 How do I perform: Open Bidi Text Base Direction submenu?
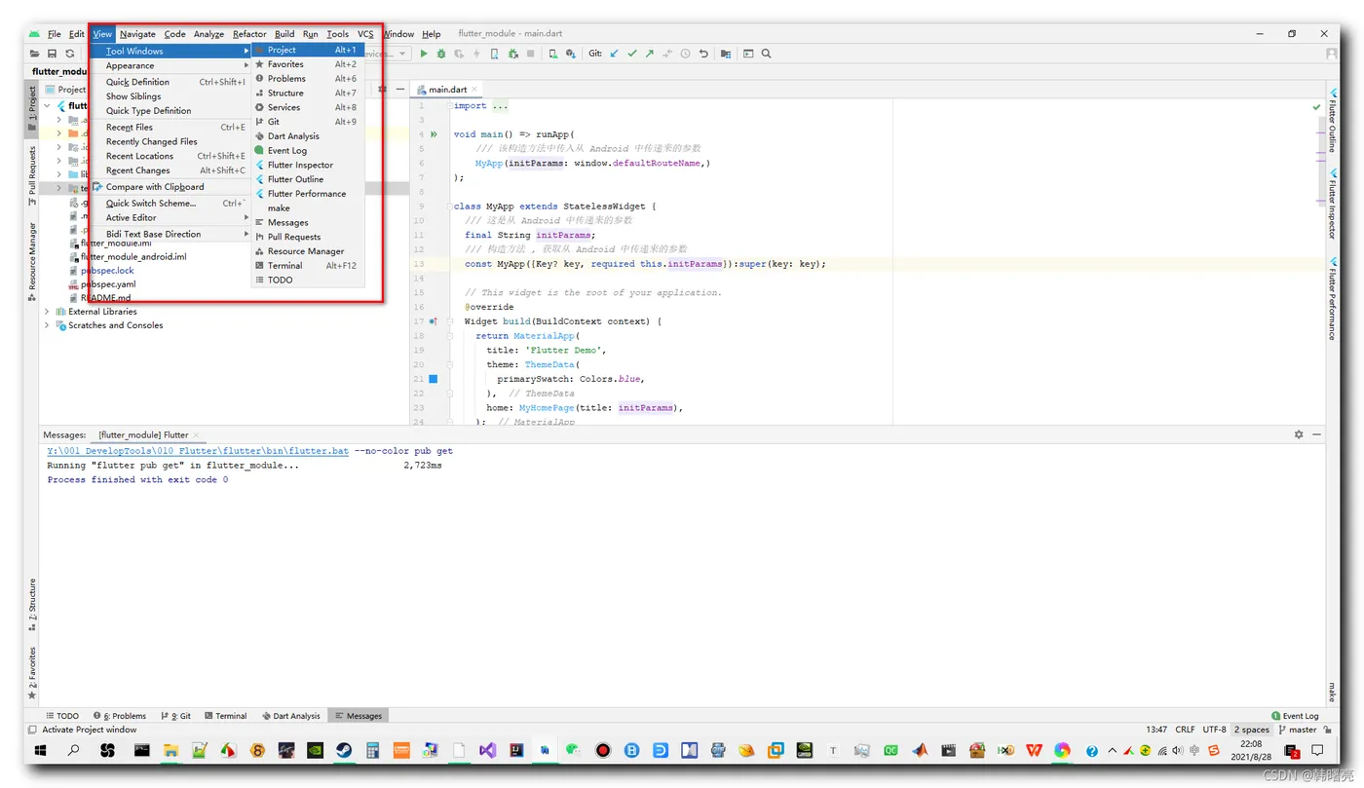[x=172, y=234]
